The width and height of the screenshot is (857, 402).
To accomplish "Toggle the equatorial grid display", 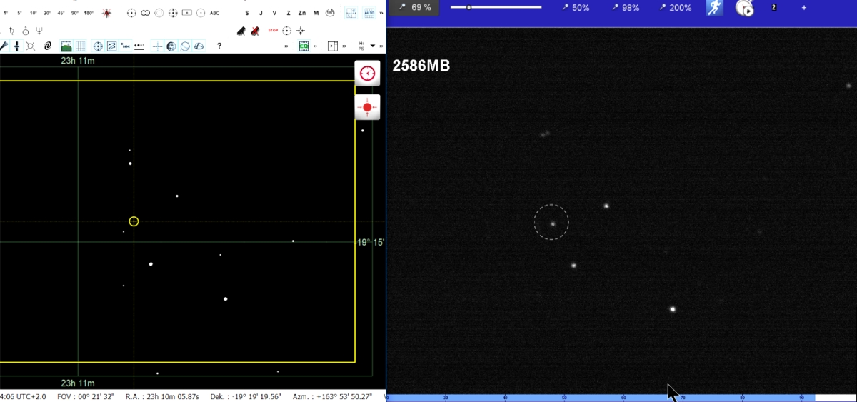I will pyautogui.click(x=81, y=46).
